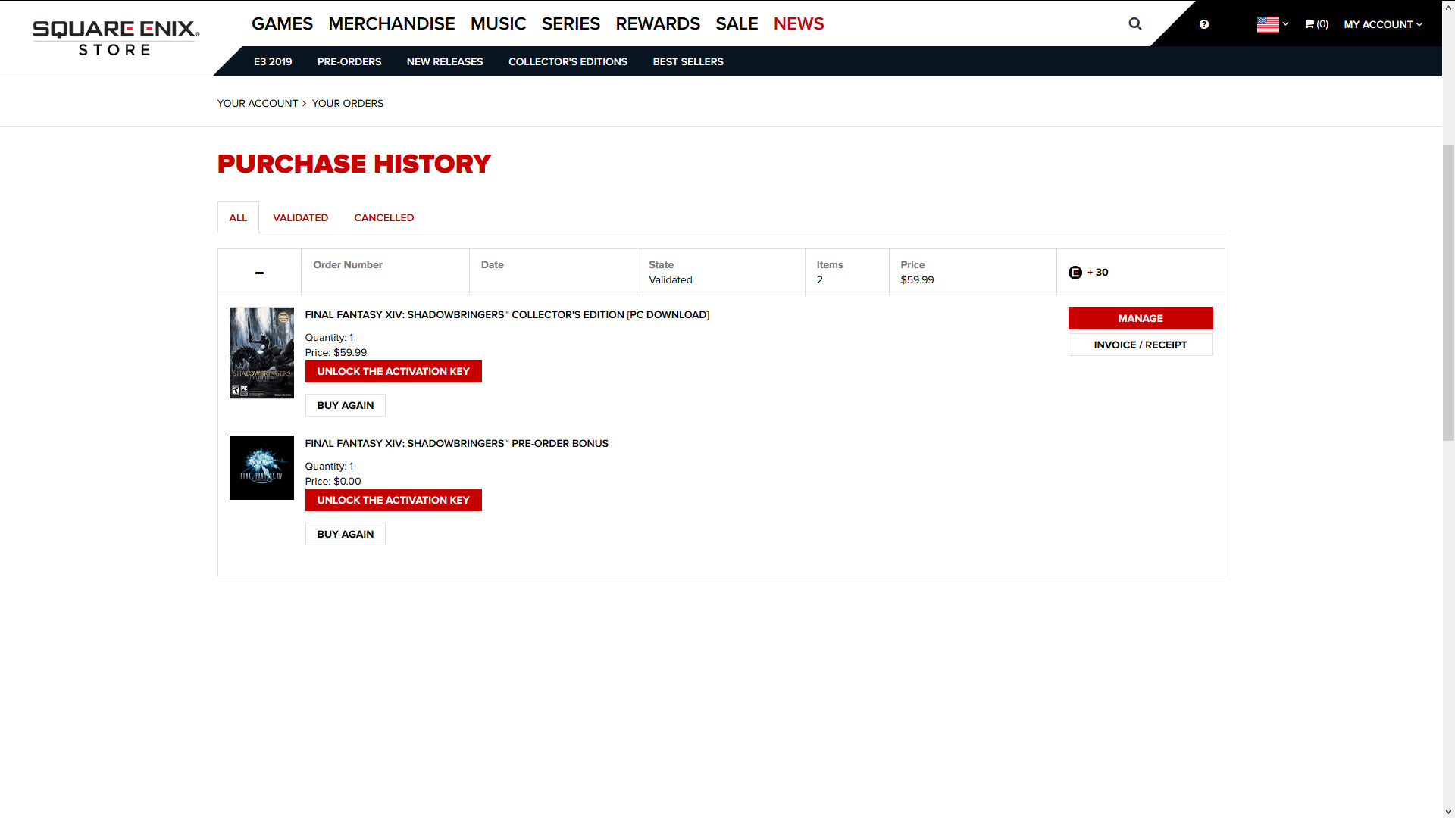Open the E3 2019 link
Screen dimensions: 1455x818
[273, 61]
